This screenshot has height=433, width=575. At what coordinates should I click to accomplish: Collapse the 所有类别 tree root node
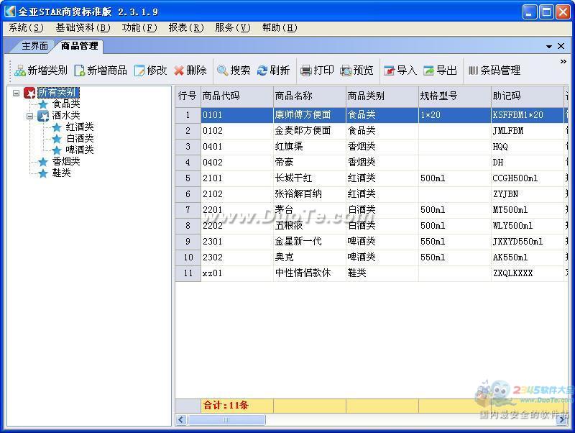(17, 93)
